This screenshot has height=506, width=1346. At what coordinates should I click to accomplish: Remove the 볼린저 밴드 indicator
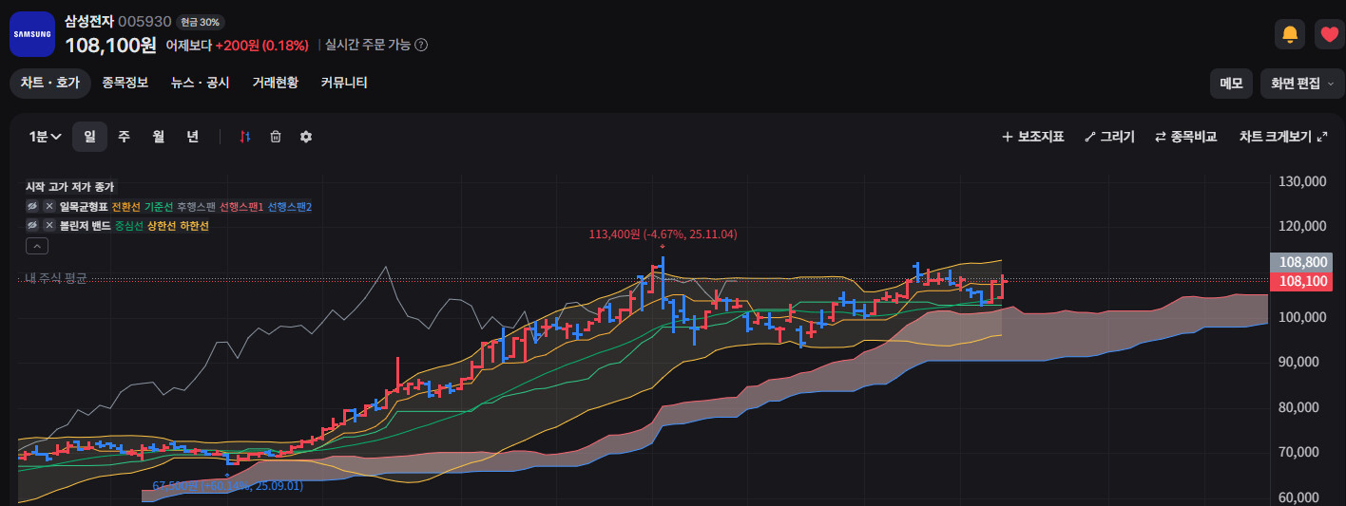[49, 226]
